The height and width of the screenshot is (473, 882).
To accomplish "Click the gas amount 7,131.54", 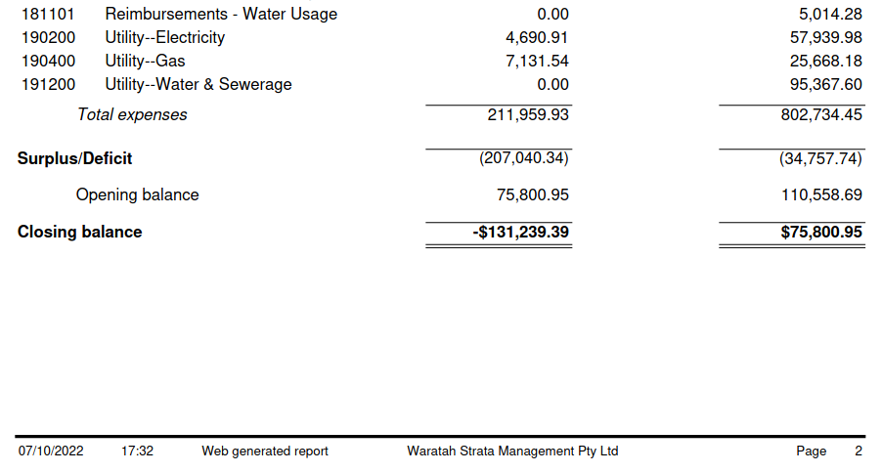I will pyautogui.click(x=533, y=61).
